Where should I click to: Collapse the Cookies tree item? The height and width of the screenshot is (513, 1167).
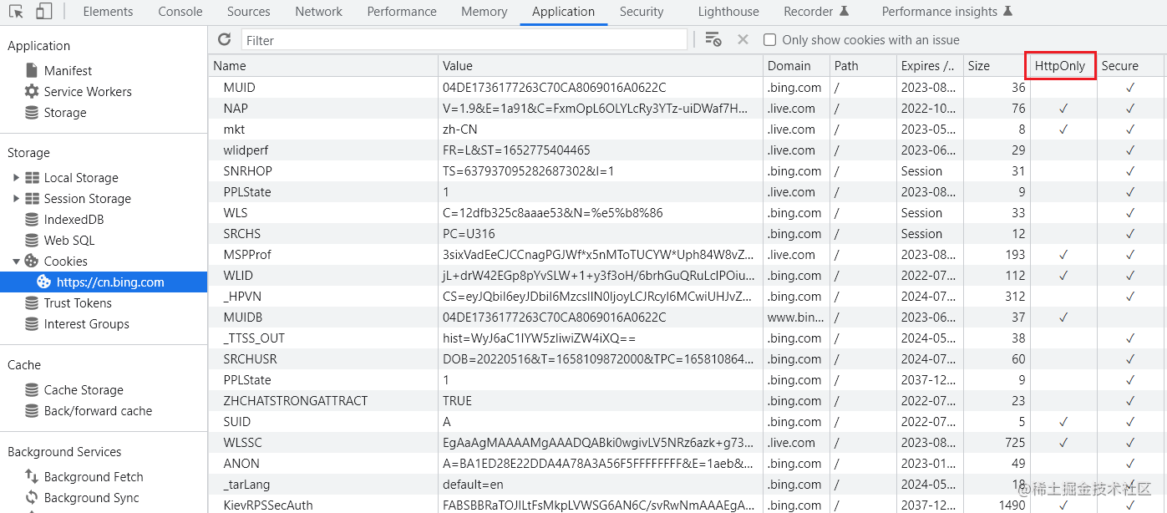pos(16,262)
